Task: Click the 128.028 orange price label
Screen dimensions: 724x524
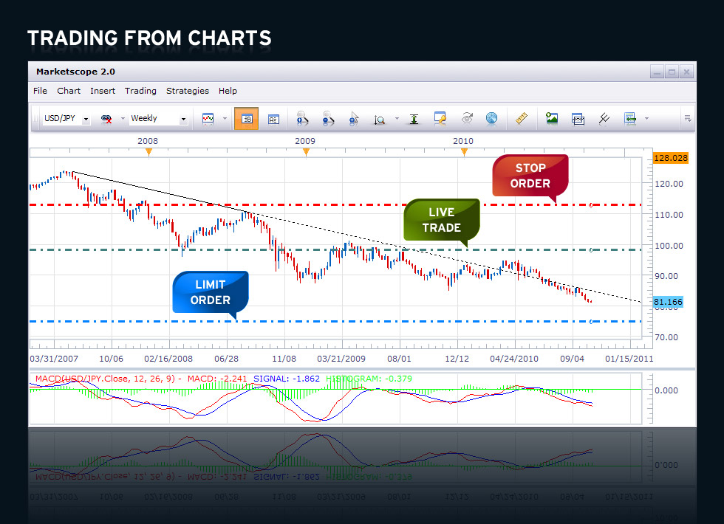Action: click(x=671, y=158)
